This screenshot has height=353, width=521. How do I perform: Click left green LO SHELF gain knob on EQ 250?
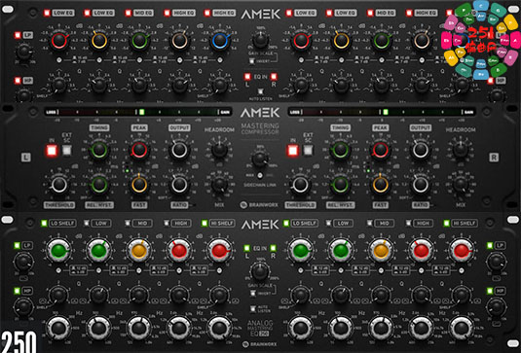(x=58, y=251)
